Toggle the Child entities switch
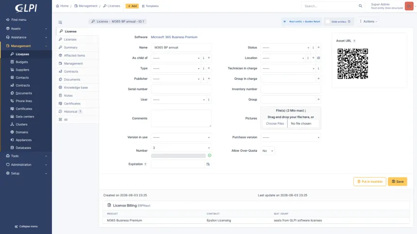This screenshot has width=417, height=234. point(328,21)
